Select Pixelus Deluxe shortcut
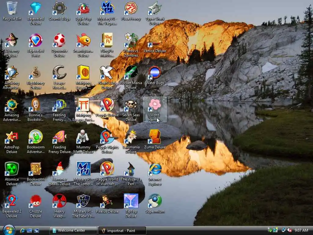This screenshot has height=235, width=313. [107, 204]
